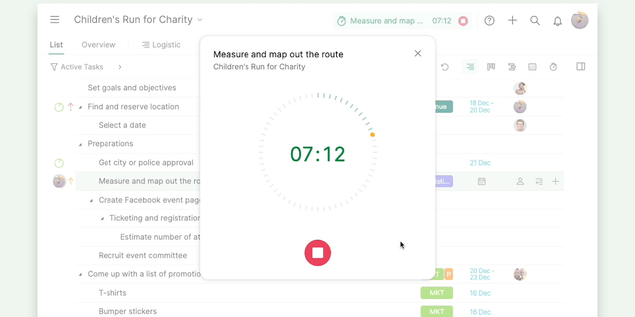Screen dimensions: 635x317
Task: Click Children's Run for Charity subtitle in popup
Action: click(x=259, y=67)
